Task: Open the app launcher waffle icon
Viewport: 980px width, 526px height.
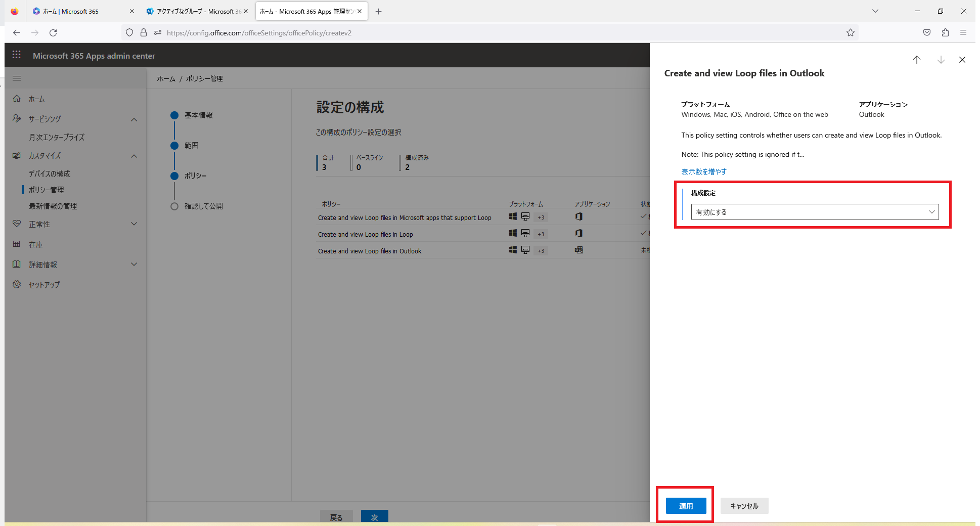Action: point(16,55)
